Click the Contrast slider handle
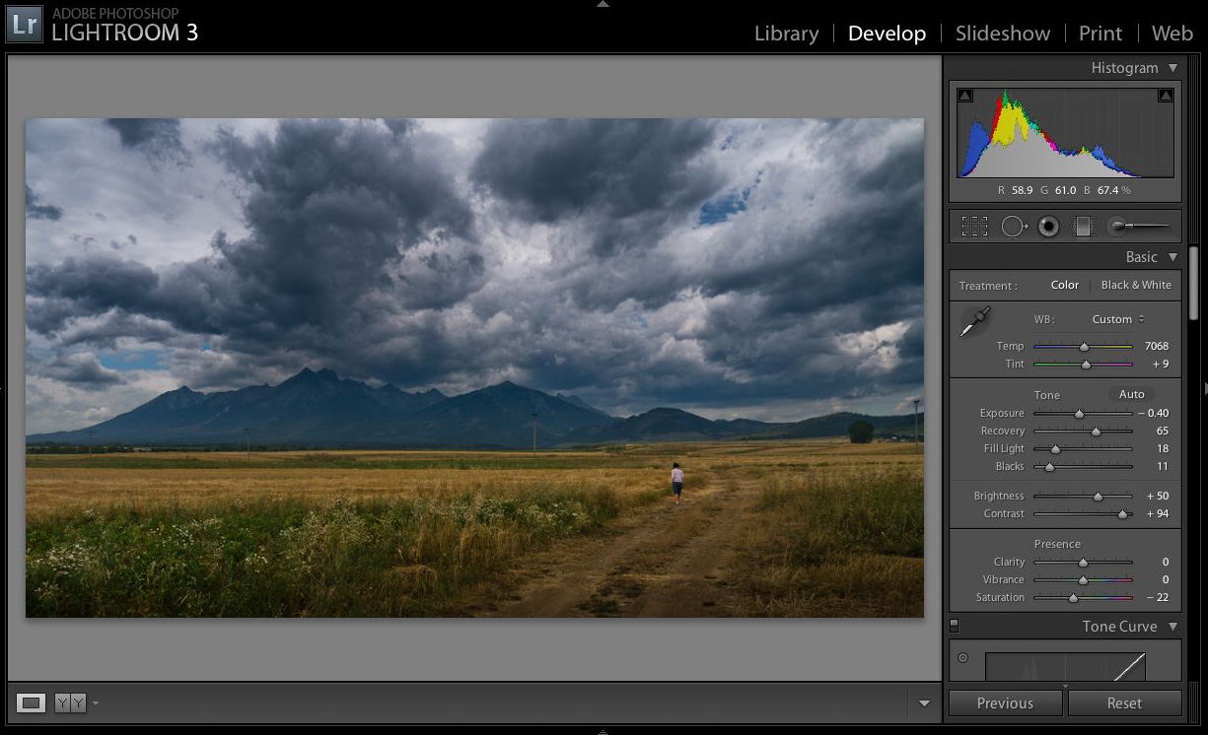This screenshot has height=735, width=1208. pyautogui.click(x=1123, y=514)
